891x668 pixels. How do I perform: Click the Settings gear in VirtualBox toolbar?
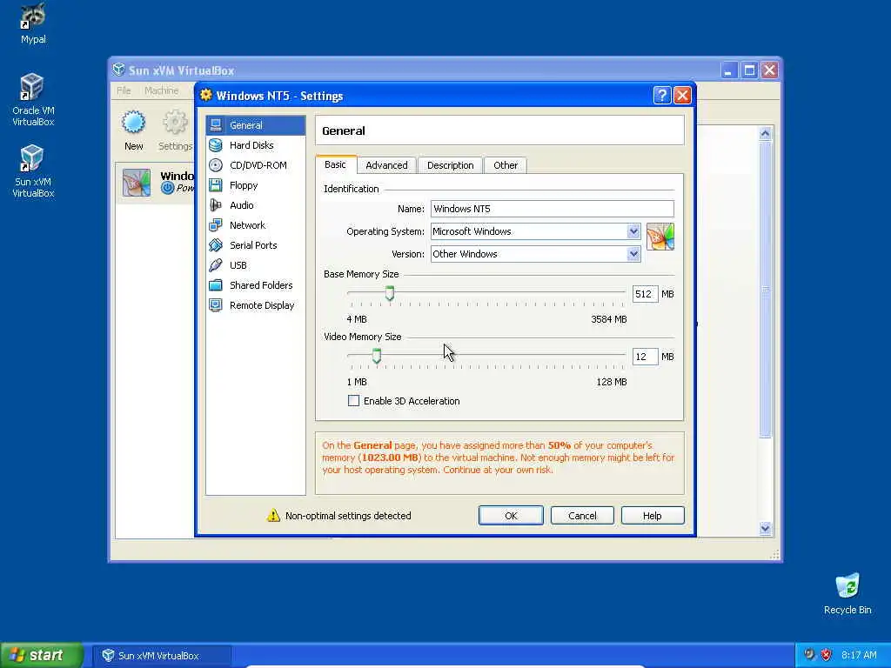click(175, 122)
